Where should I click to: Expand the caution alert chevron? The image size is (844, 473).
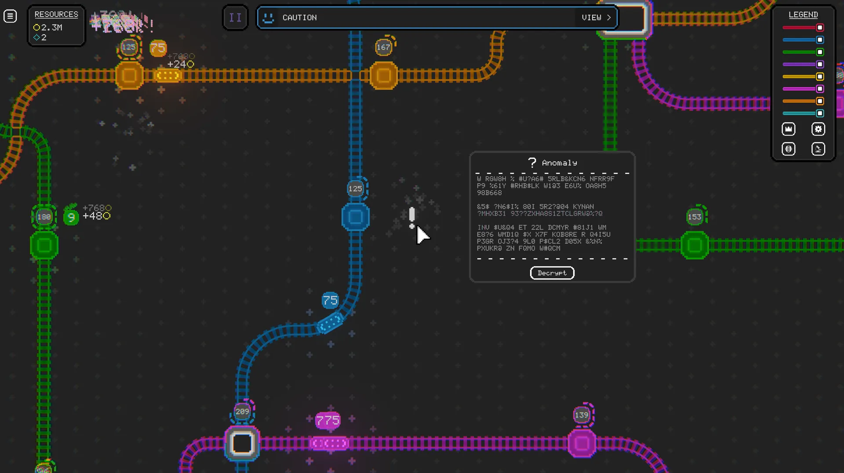[x=609, y=18]
